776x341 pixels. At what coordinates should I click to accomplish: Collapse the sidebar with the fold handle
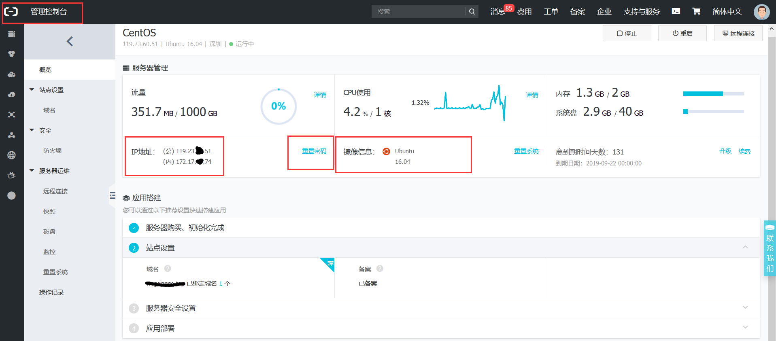[x=112, y=196]
